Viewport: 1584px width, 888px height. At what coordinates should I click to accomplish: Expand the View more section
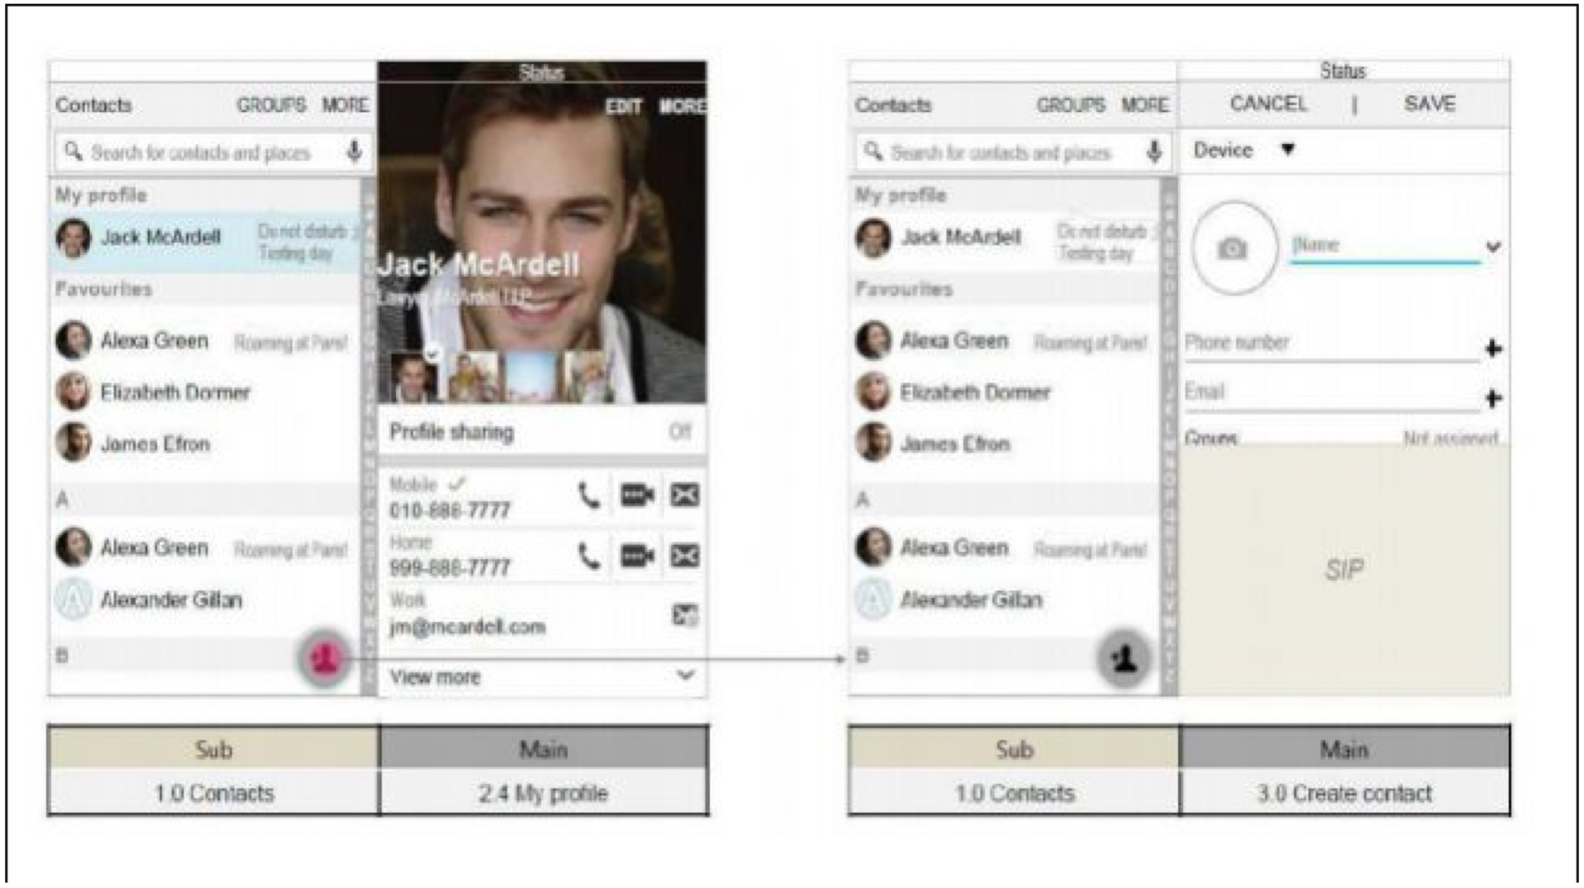point(686,675)
